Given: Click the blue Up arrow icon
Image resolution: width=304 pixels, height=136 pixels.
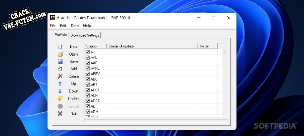Looking at the screenshot, I should 60,84.
